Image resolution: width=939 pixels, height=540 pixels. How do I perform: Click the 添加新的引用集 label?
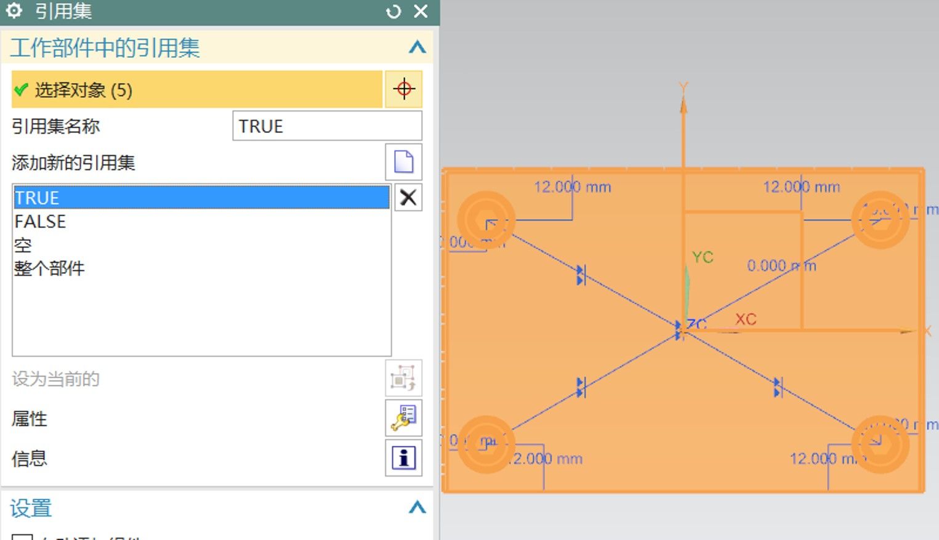pos(73,163)
